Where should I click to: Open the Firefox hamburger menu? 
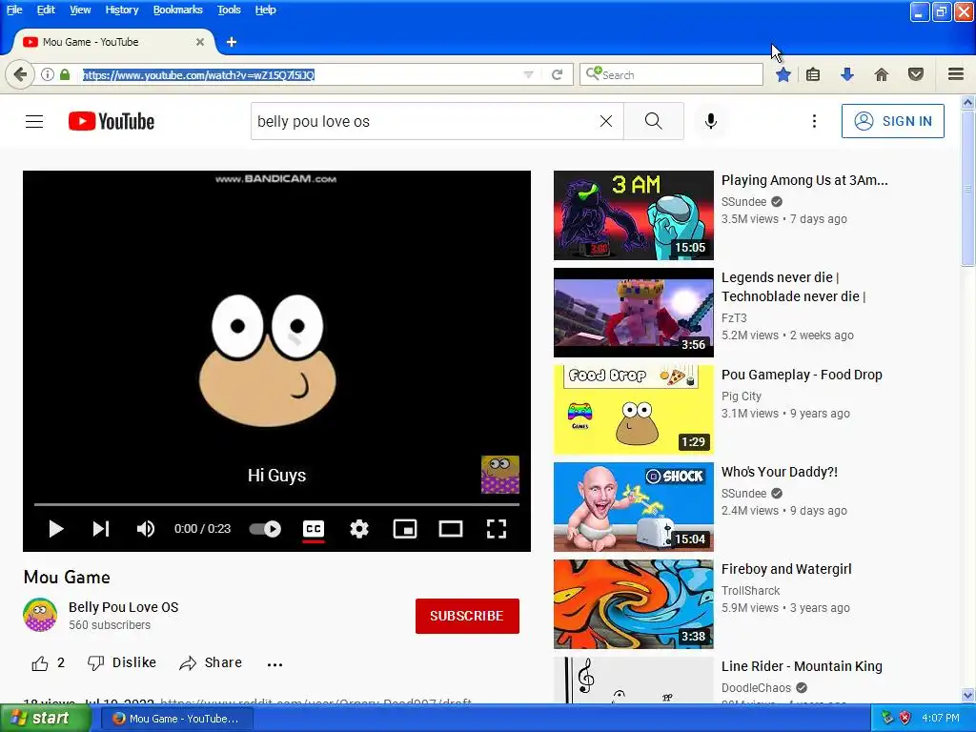coord(956,74)
